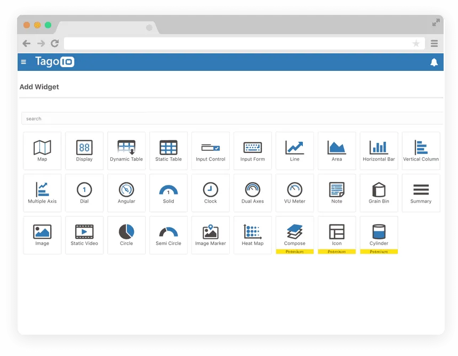Select the Dial gauge widget

(84, 192)
